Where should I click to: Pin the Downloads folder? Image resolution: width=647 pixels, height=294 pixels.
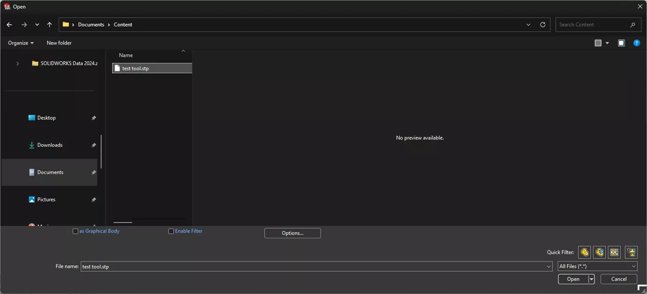coord(94,145)
